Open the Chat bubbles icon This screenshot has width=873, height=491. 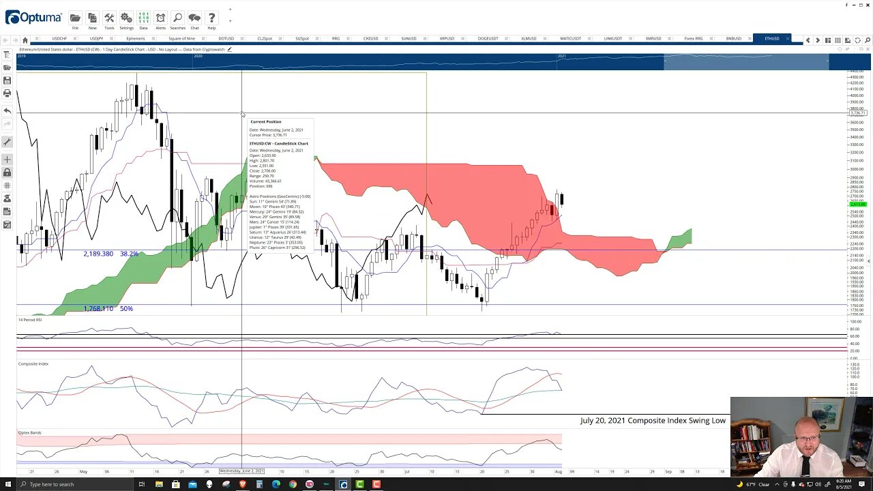click(x=194, y=18)
